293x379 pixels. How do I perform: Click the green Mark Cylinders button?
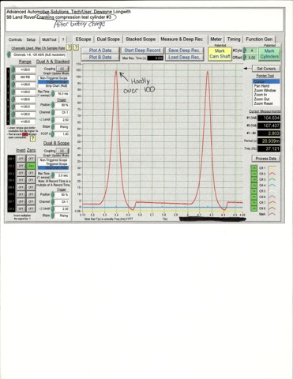(269, 54)
